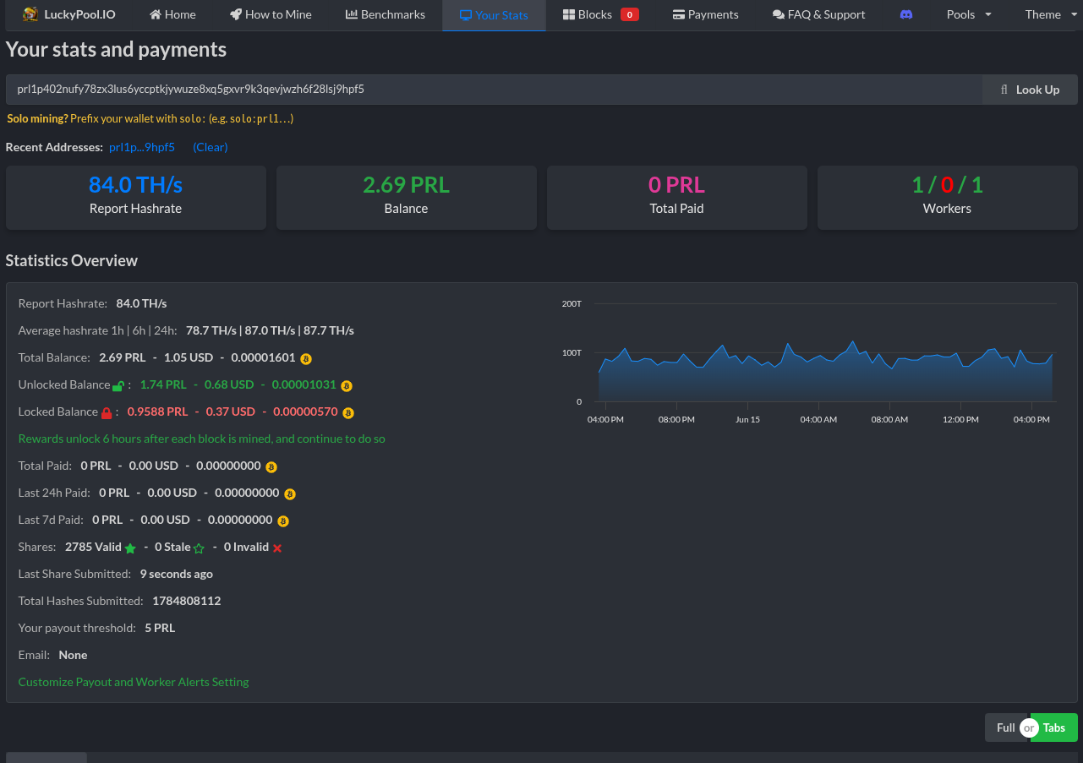Switch view to Tabs mode
This screenshot has width=1083, height=763.
[1054, 728]
